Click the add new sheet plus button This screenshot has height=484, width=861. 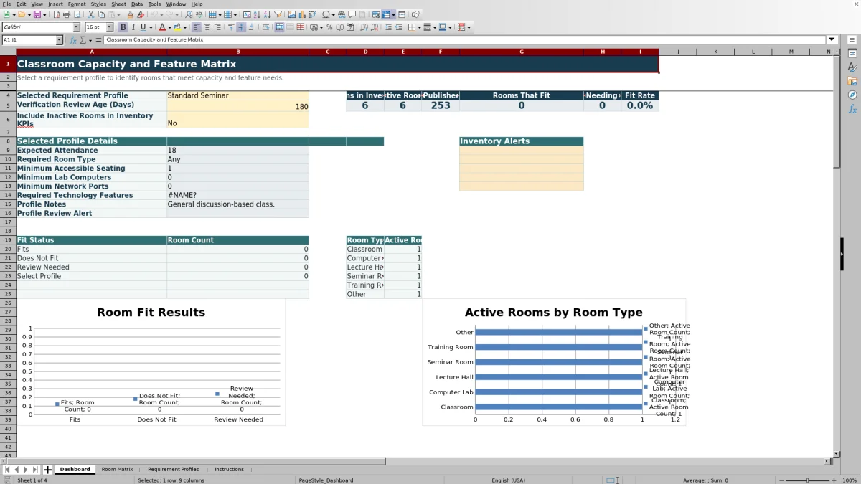click(x=47, y=470)
